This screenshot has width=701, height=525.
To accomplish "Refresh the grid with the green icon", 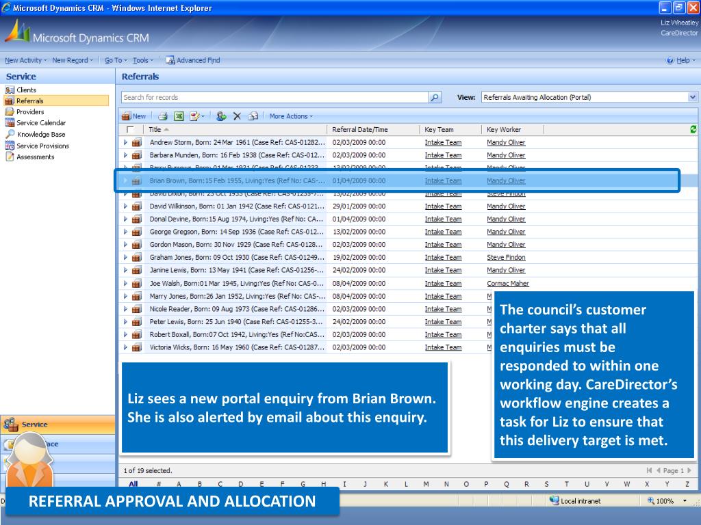I will (x=693, y=129).
